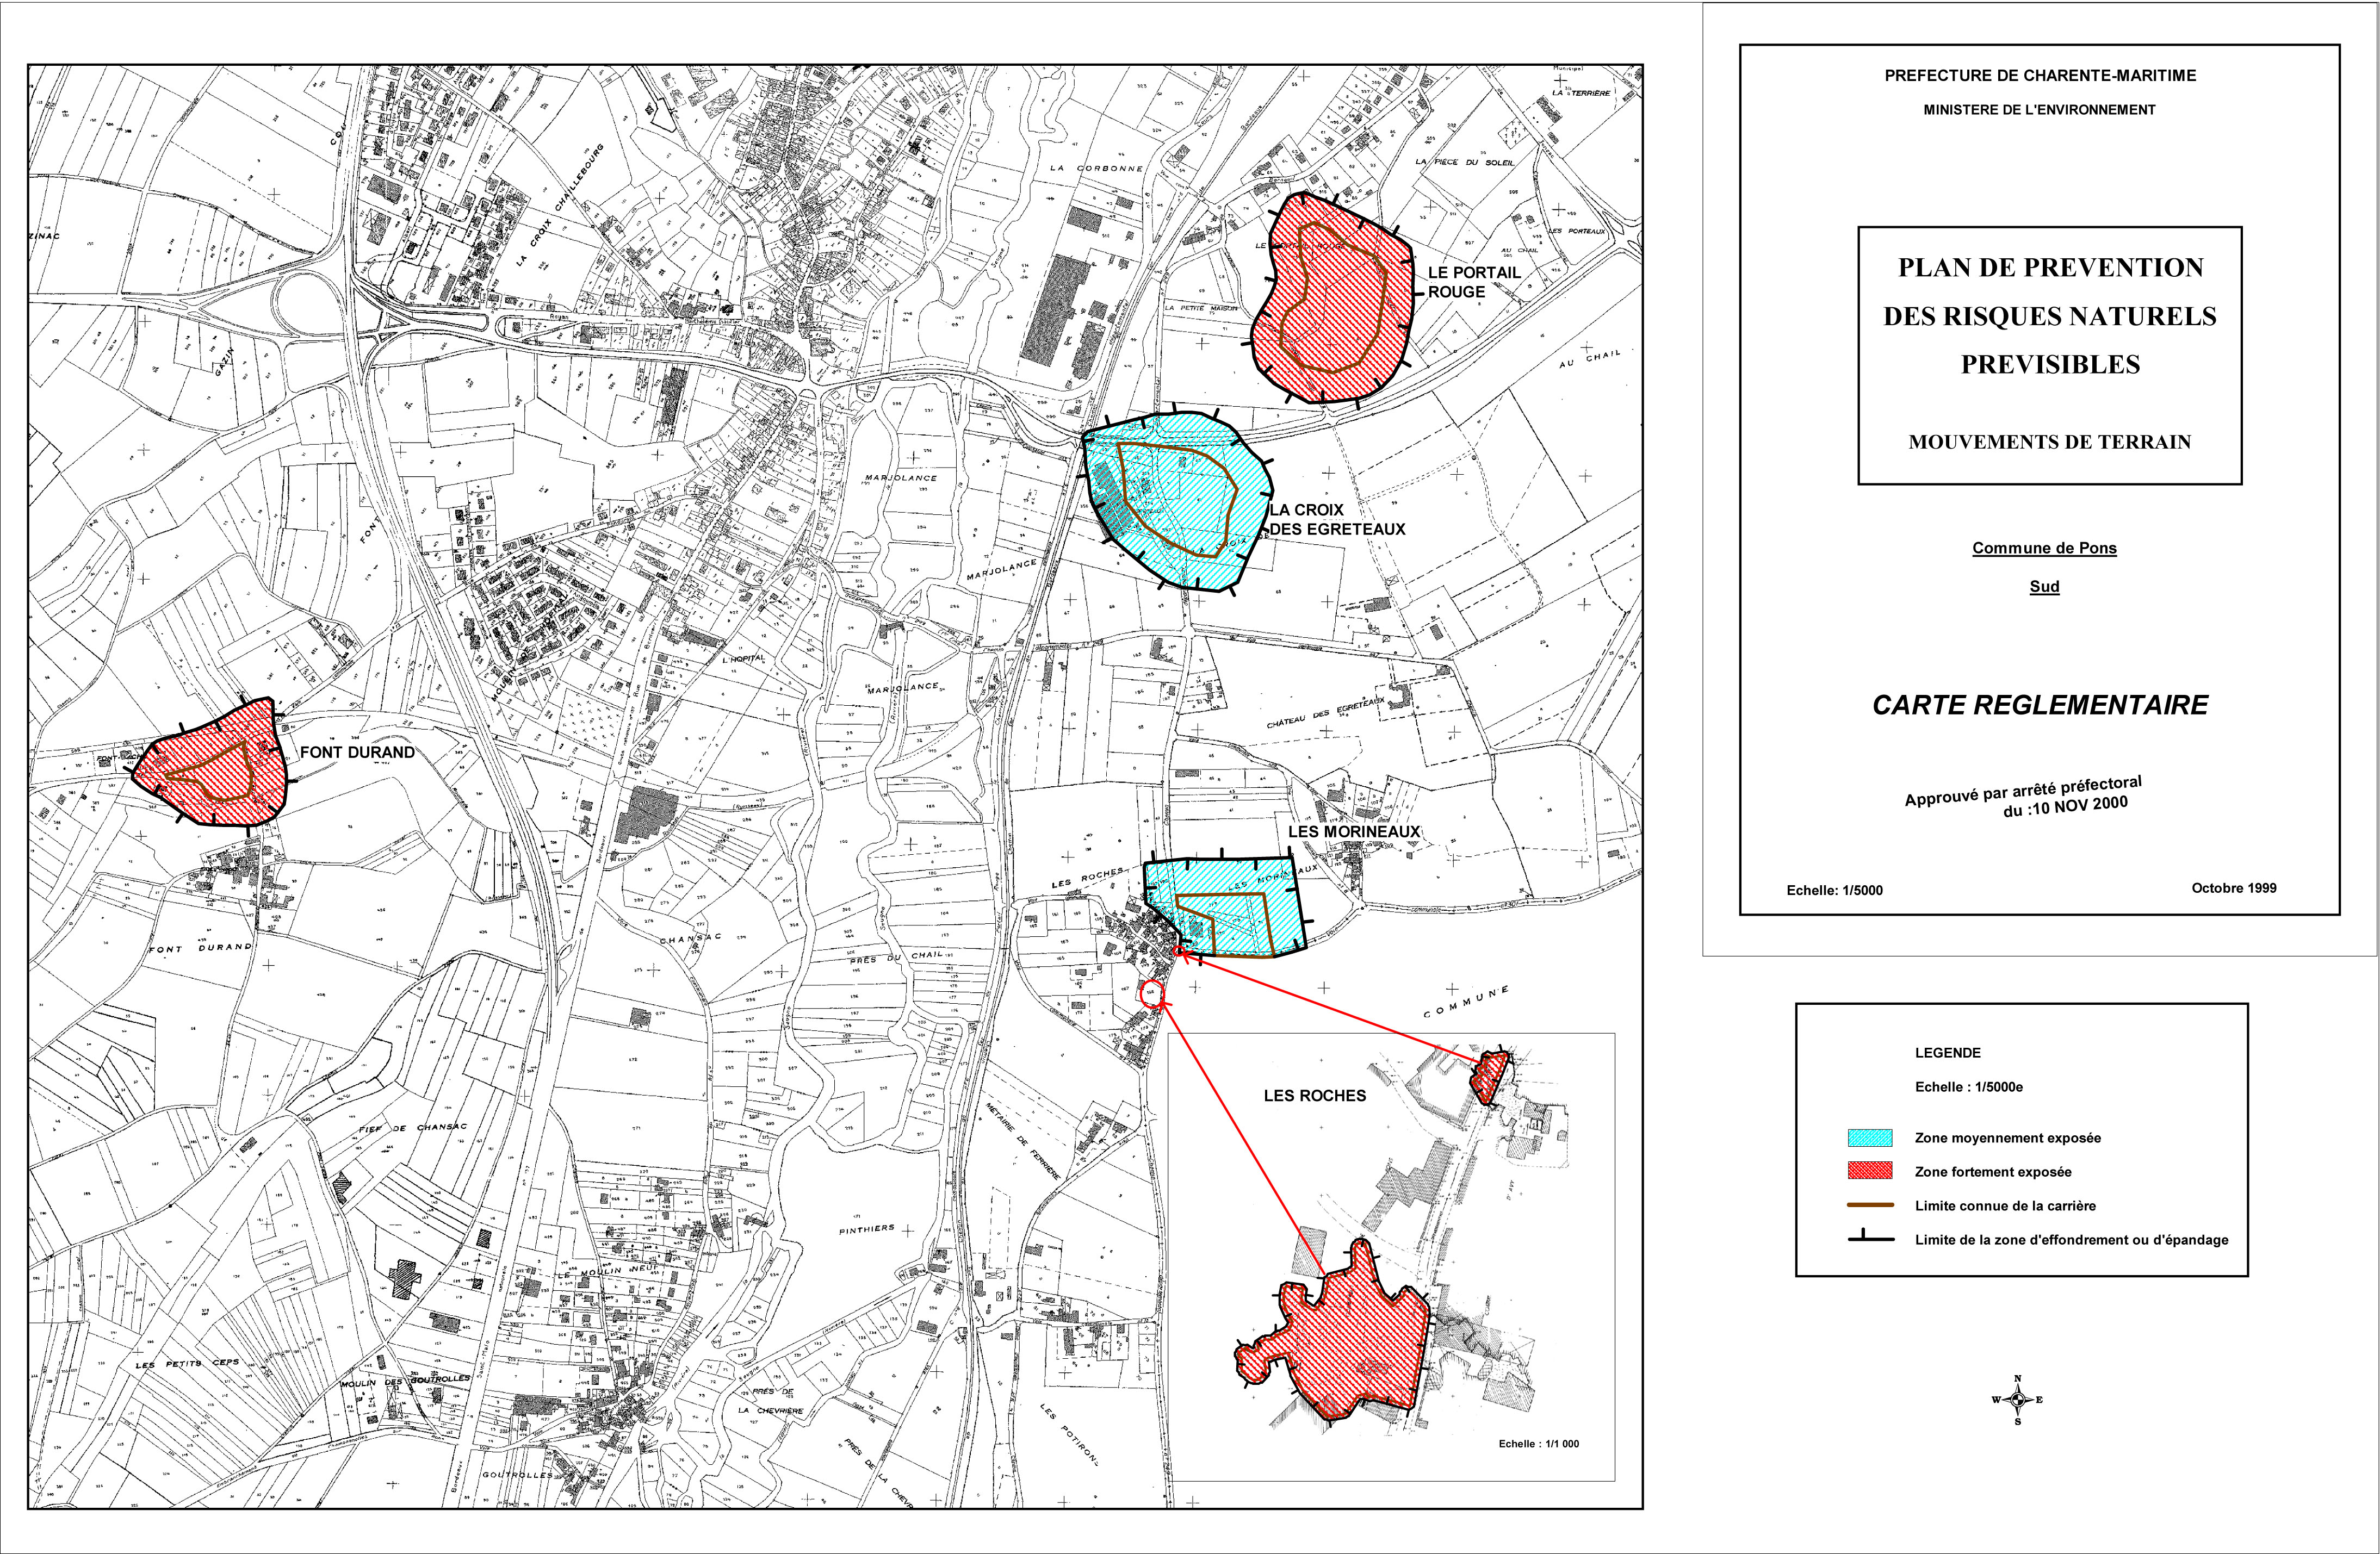Viewport: 2380px width, 1554px height.
Task: Click the compass rose icon
Action: tap(2017, 1400)
